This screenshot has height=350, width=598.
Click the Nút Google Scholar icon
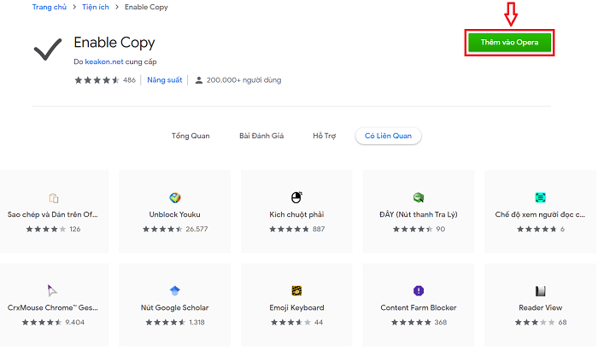point(174,290)
